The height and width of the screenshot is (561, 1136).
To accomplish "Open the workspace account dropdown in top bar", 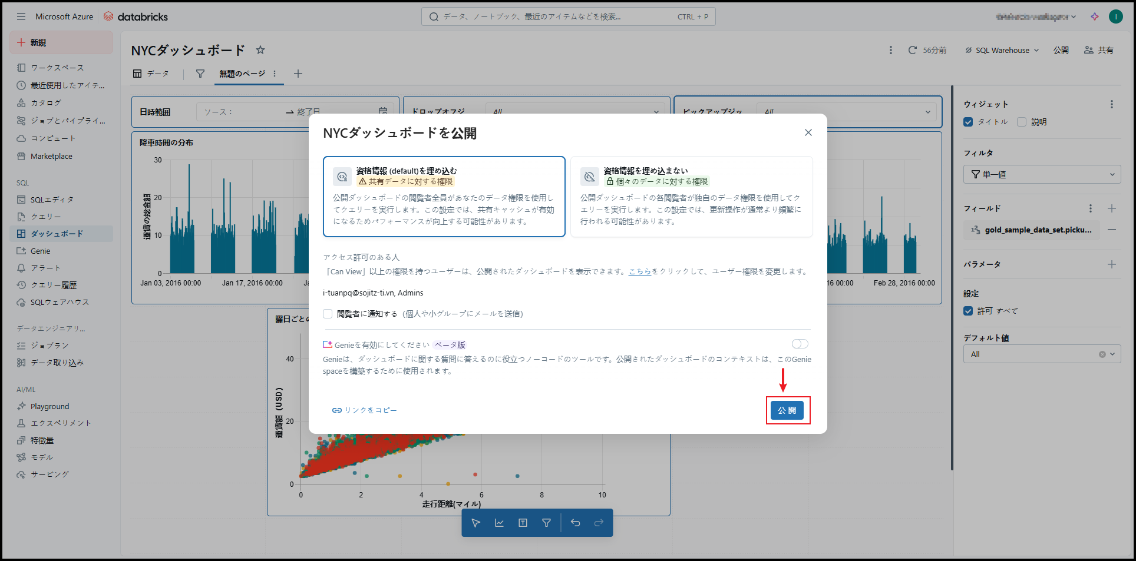I will (x=1035, y=16).
